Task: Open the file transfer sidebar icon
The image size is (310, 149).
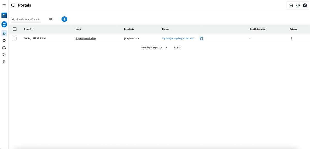Action: (4, 24)
